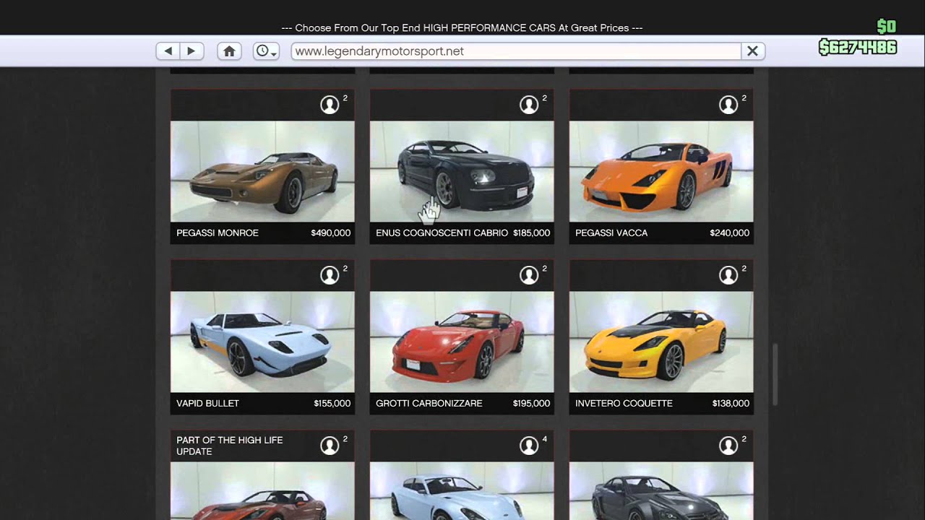Go forward with the browser forward arrow

tap(192, 51)
